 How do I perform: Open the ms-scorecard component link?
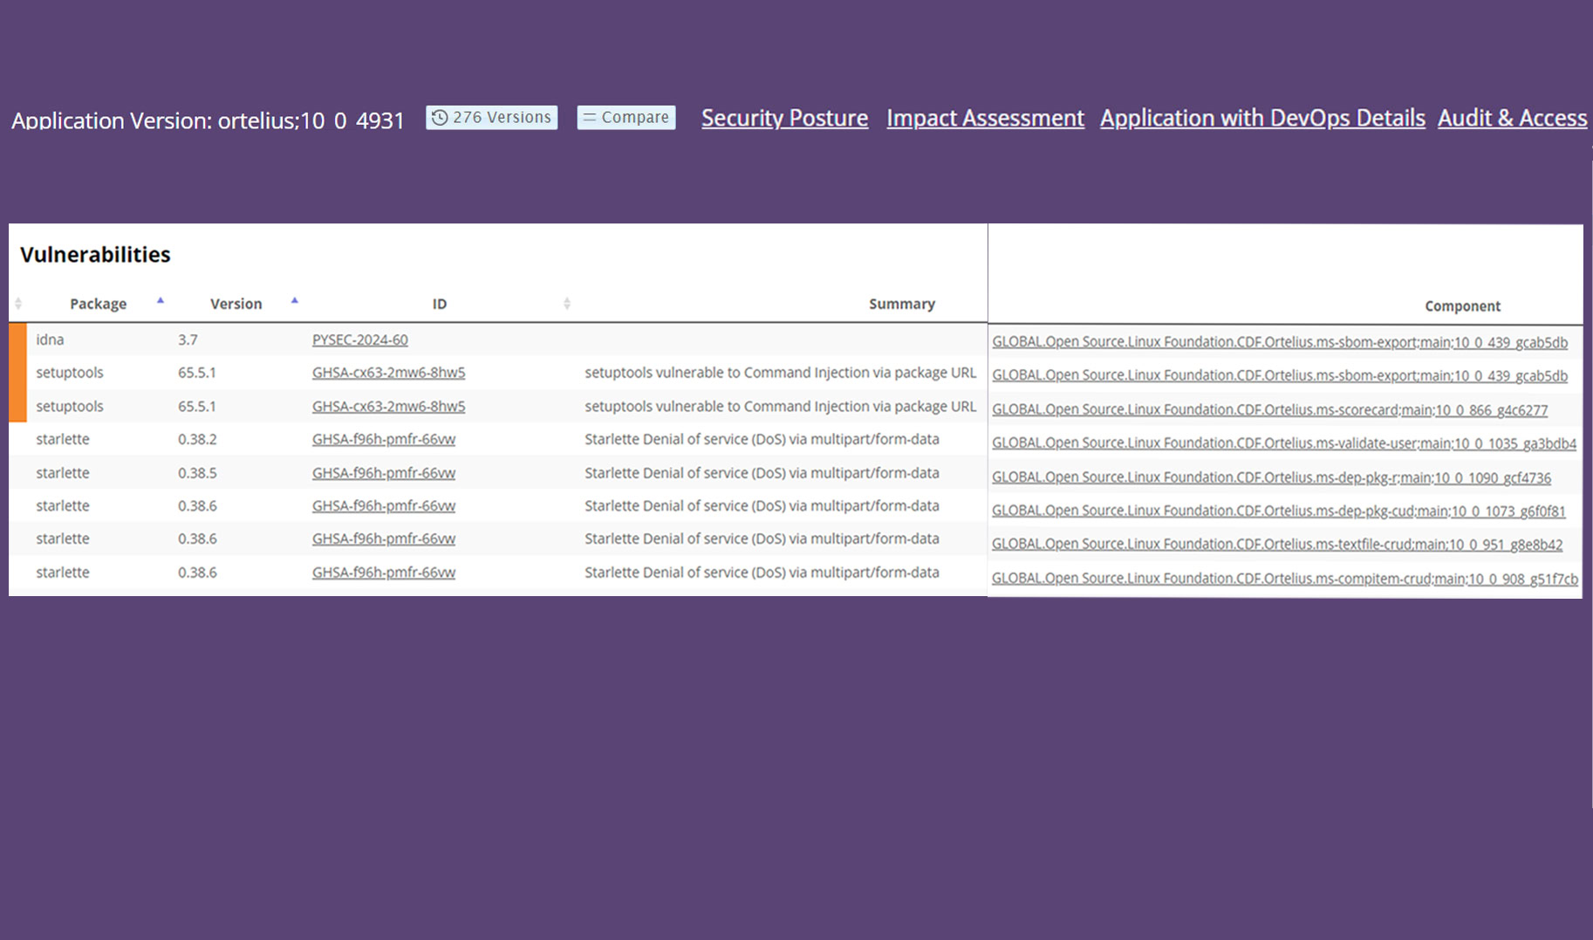pyautogui.click(x=1269, y=410)
